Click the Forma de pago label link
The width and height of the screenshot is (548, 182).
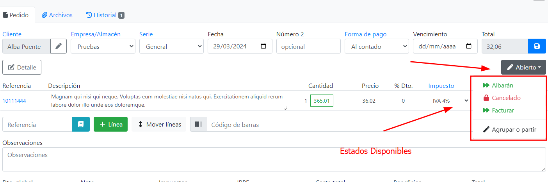point(365,34)
